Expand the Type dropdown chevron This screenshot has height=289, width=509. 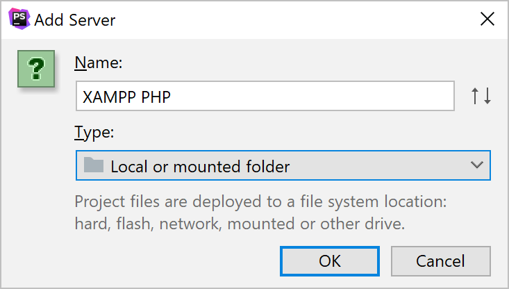coord(476,165)
